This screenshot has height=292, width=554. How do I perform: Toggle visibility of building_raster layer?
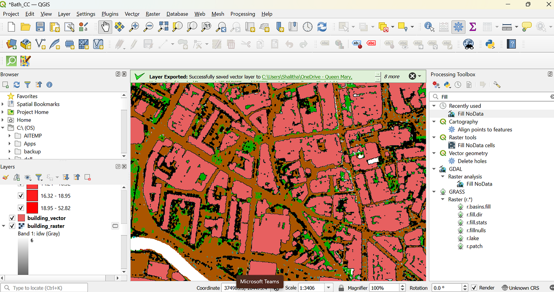pyautogui.click(x=12, y=226)
